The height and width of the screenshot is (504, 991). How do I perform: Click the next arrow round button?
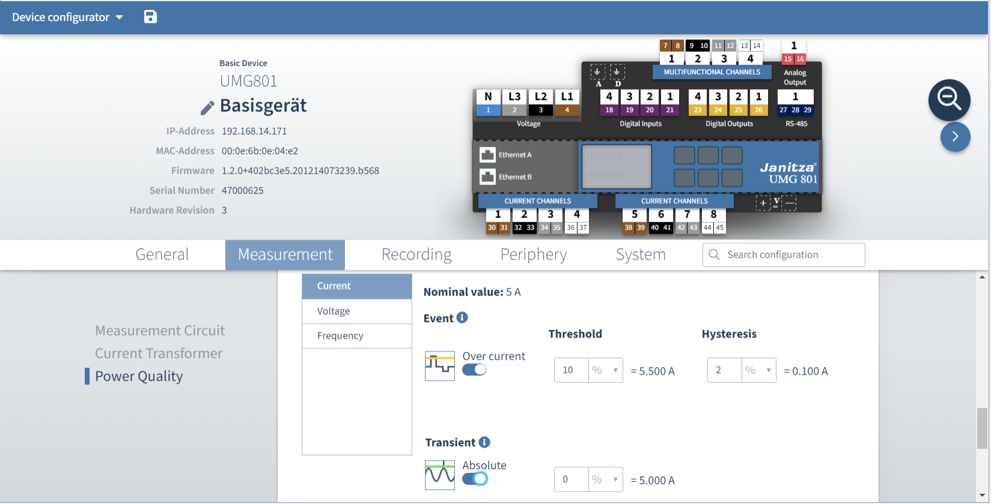(955, 137)
